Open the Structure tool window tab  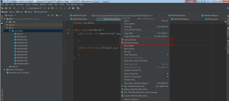[2, 94]
